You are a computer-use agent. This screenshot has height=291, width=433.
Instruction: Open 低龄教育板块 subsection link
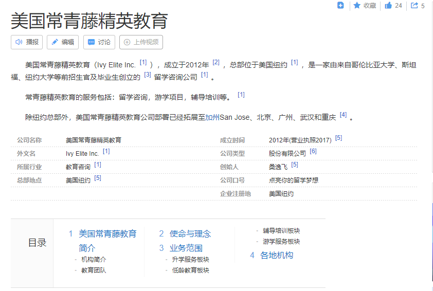point(191,270)
